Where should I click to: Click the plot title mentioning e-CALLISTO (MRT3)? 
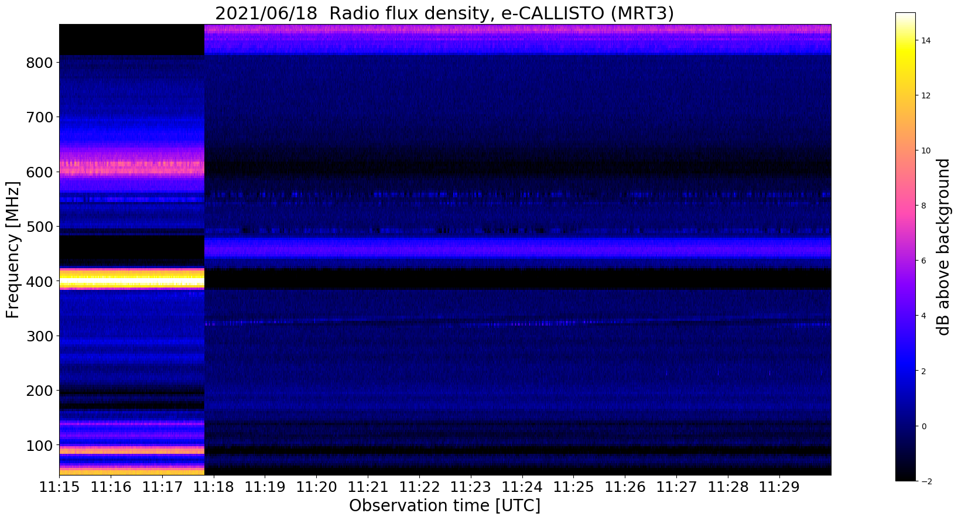click(444, 13)
